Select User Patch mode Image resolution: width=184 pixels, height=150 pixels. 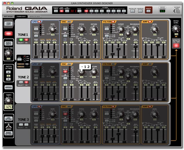coord(62,11)
